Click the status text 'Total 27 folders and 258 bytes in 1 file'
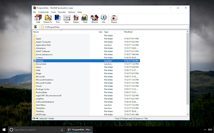This screenshot has height=133, width=214. pyautogui.click(x=131, y=118)
